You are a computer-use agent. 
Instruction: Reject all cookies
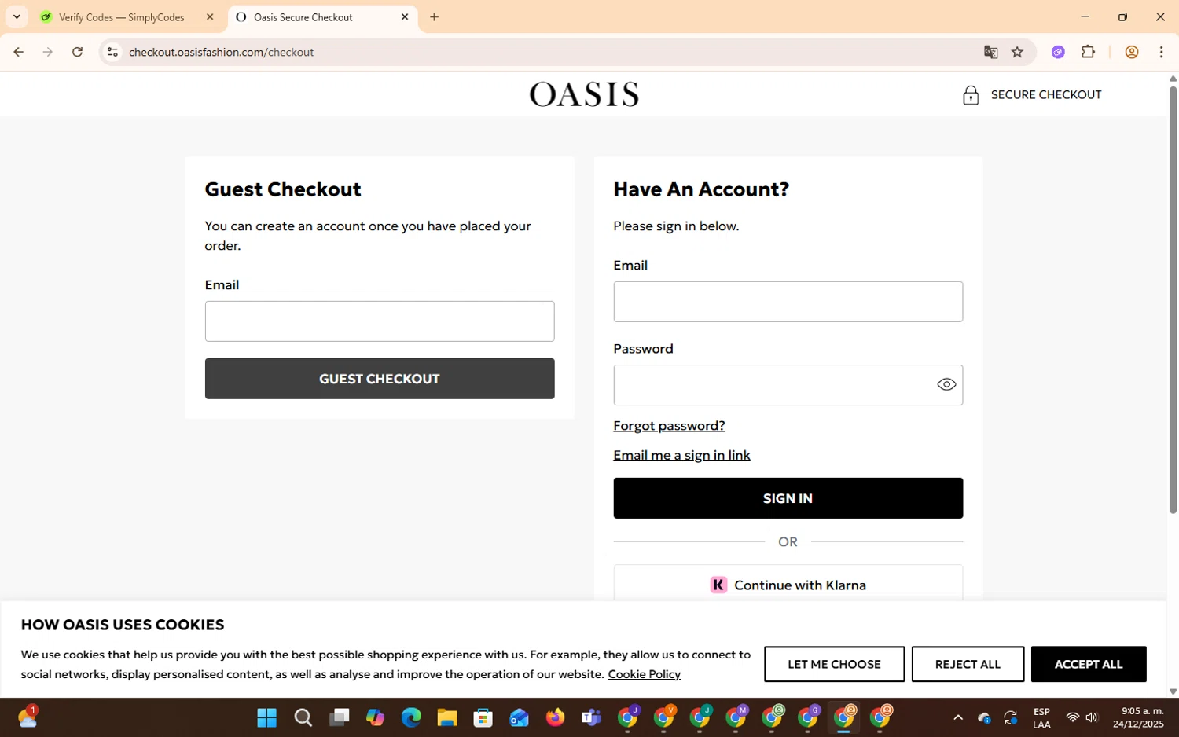[x=968, y=664]
